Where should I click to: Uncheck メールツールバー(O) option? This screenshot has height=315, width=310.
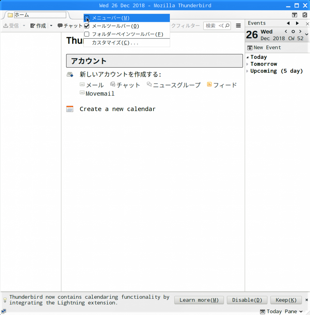[87, 26]
